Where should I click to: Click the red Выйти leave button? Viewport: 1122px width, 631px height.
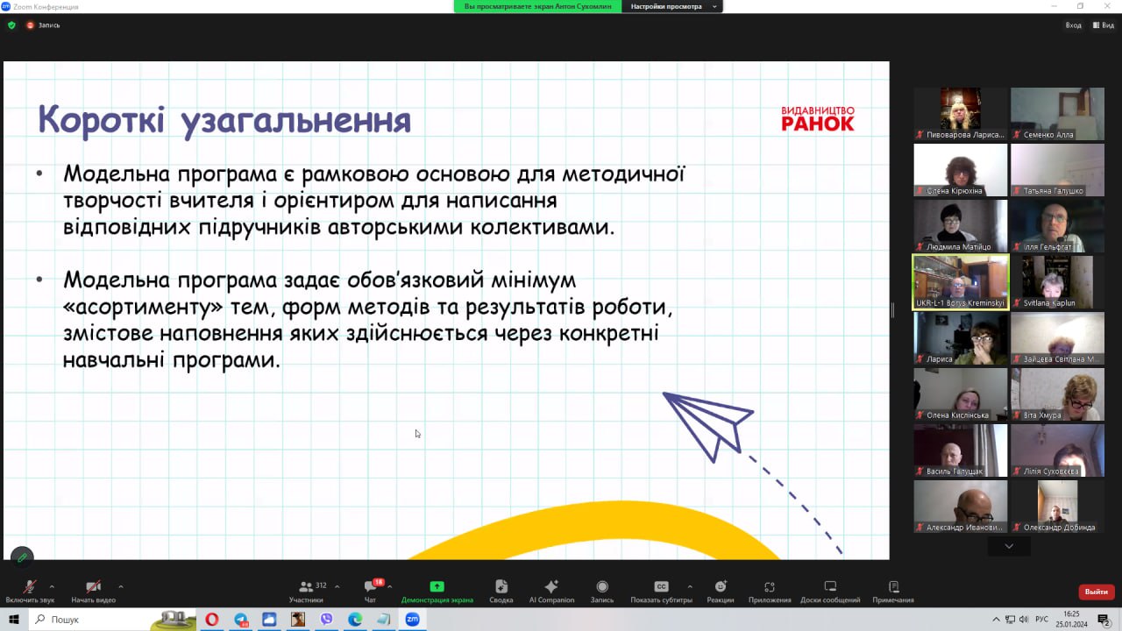coord(1096,592)
